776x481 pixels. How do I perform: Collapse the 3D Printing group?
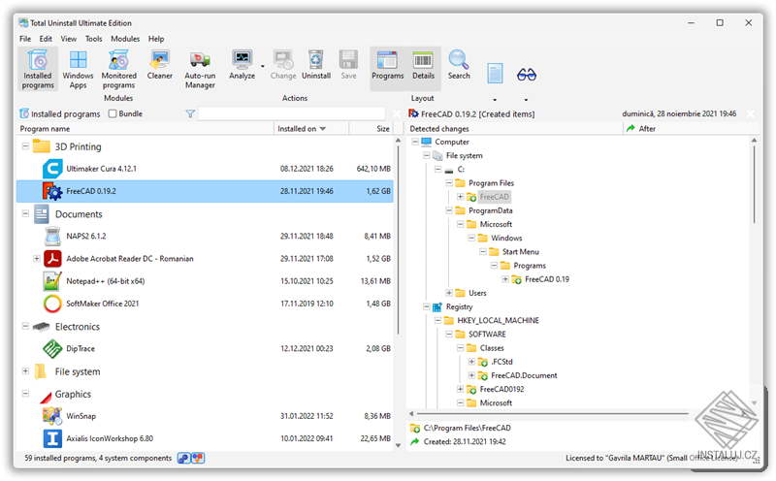(25, 146)
